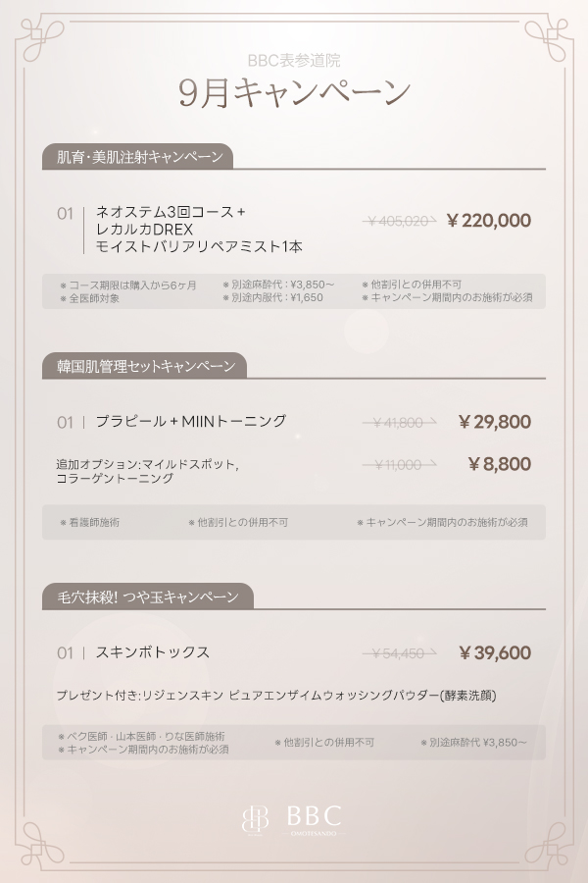The width and height of the screenshot is (588, 883).
Task: Click the ¥39,600 campaign price
Action: pos(495,652)
